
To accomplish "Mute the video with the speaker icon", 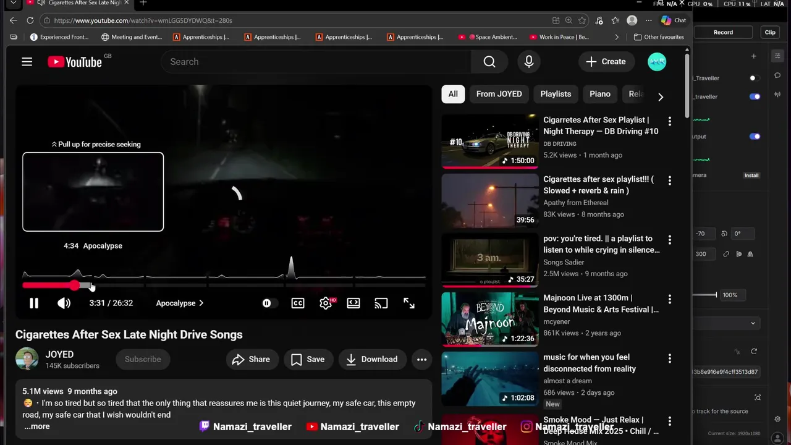I will point(64,303).
